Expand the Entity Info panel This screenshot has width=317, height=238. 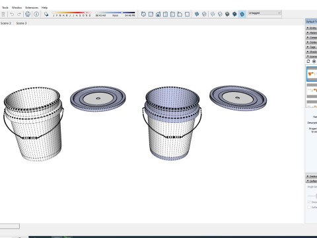tap(311, 28)
